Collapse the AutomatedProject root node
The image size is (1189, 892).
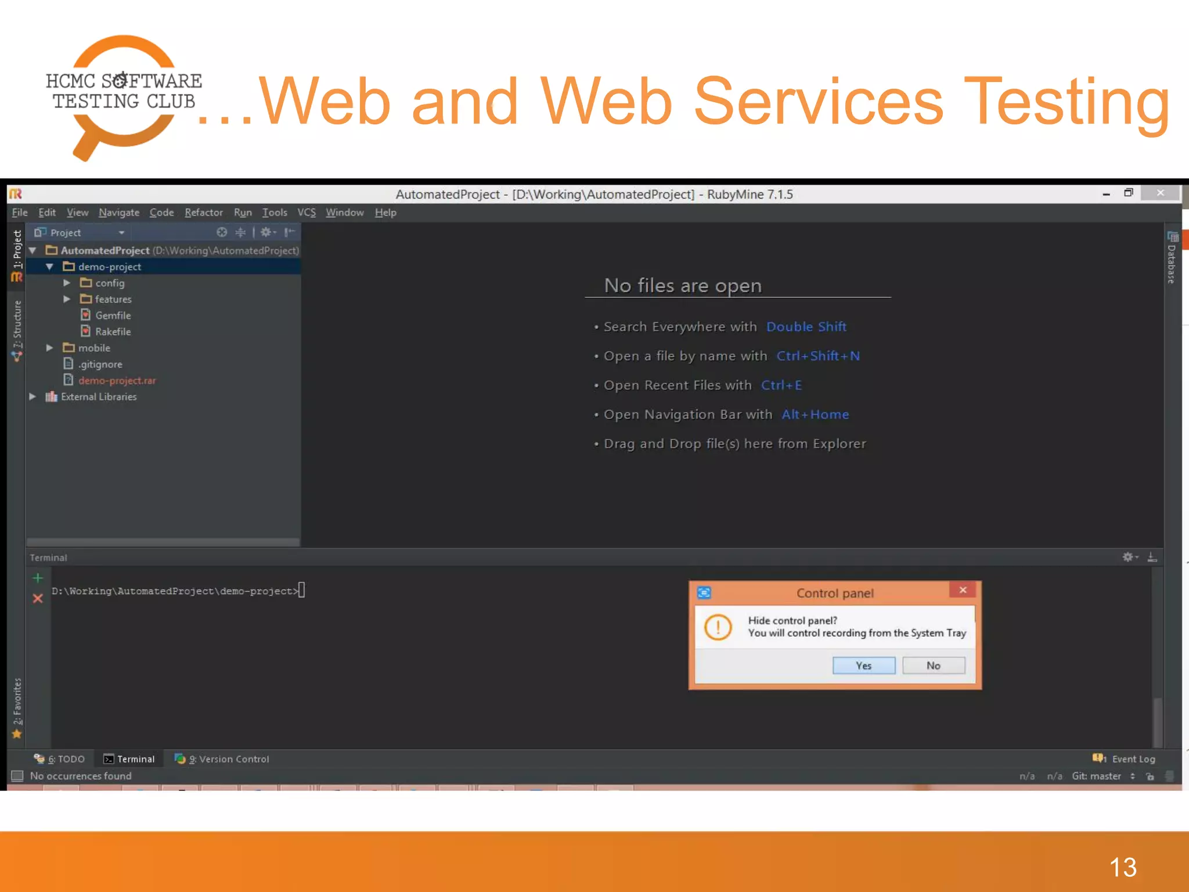[33, 250]
